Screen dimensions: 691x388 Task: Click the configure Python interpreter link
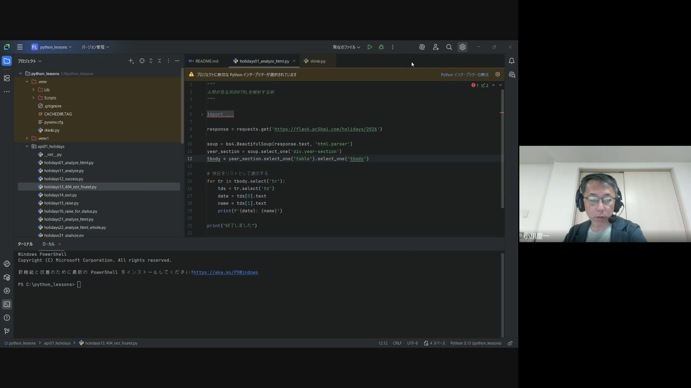pyautogui.click(x=465, y=75)
